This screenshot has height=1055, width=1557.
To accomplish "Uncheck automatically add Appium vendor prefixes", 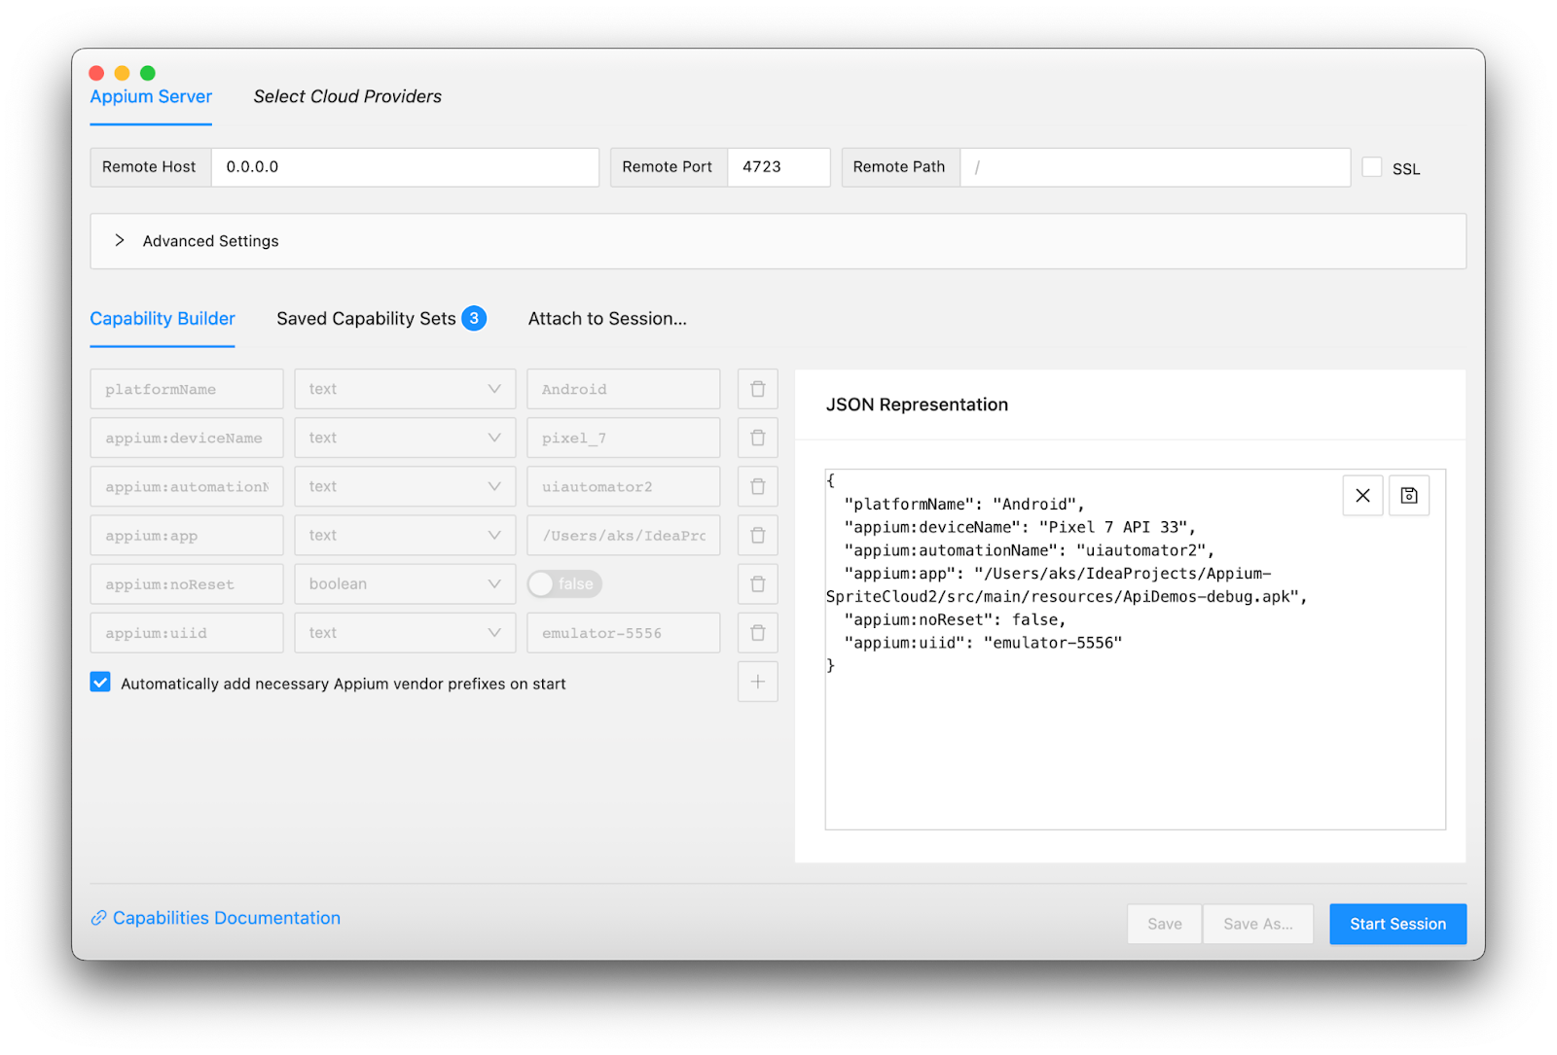I will (100, 683).
